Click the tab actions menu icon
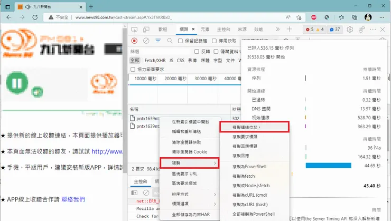The height and width of the screenshot is (221, 391). pyautogui.click(x=8, y=7)
